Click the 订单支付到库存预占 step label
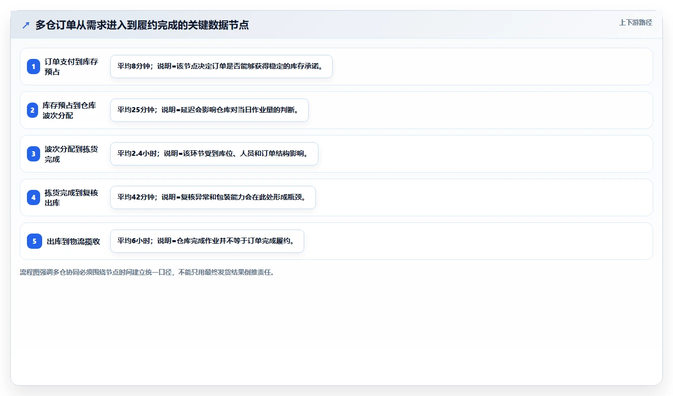 pos(71,67)
